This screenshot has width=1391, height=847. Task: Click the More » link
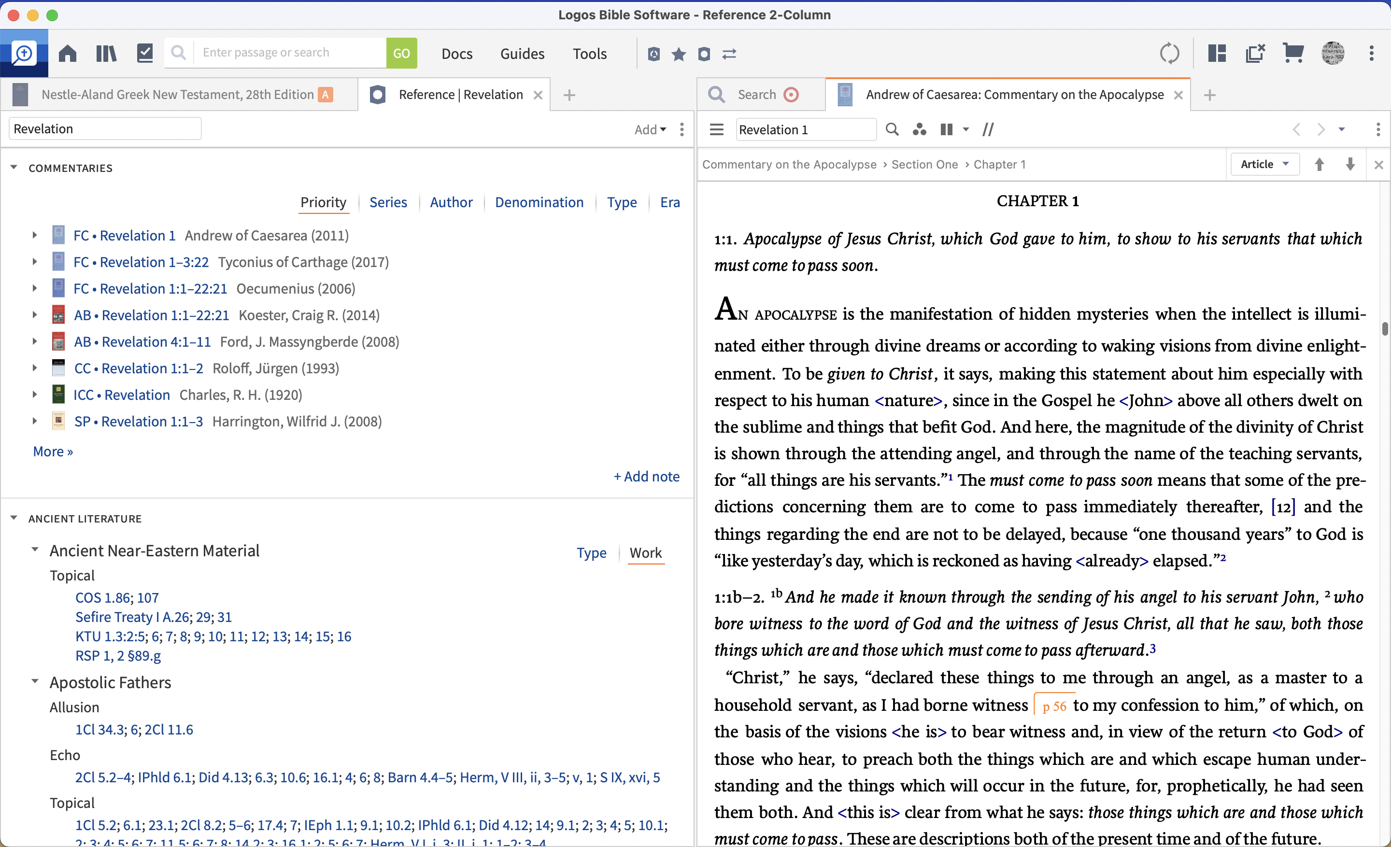coord(53,452)
